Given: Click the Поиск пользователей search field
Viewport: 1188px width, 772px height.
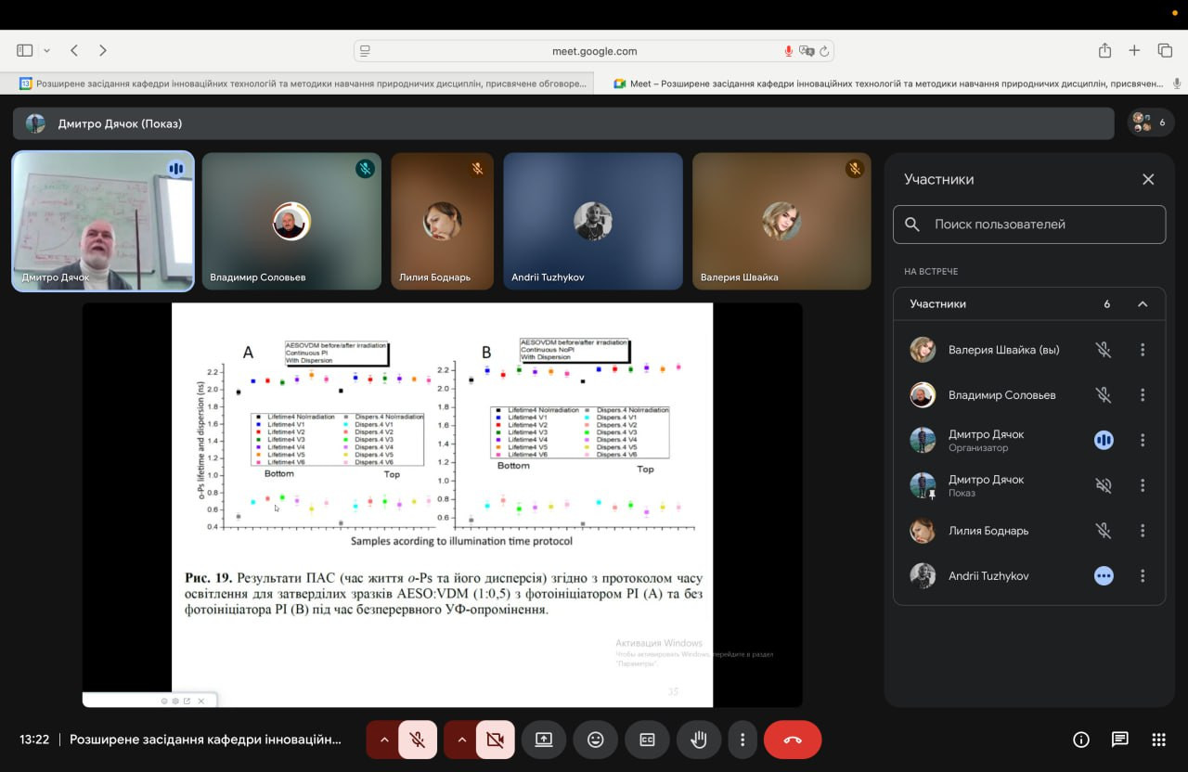Looking at the screenshot, I should (1029, 225).
